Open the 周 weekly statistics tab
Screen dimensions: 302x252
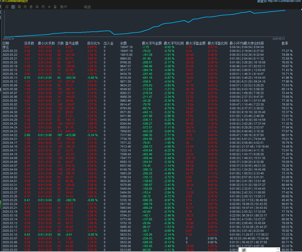tap(19, 7)
